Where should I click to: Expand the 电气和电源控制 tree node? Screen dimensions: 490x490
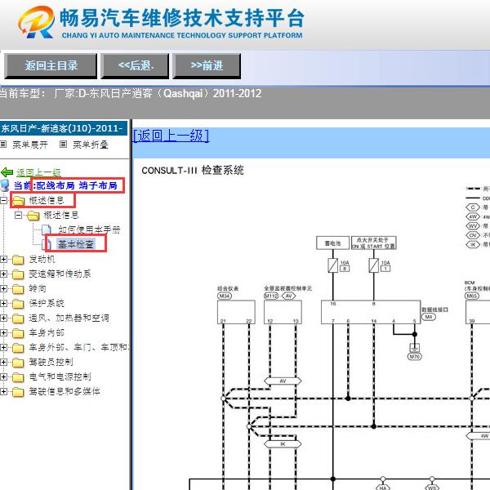coord(3,376)
